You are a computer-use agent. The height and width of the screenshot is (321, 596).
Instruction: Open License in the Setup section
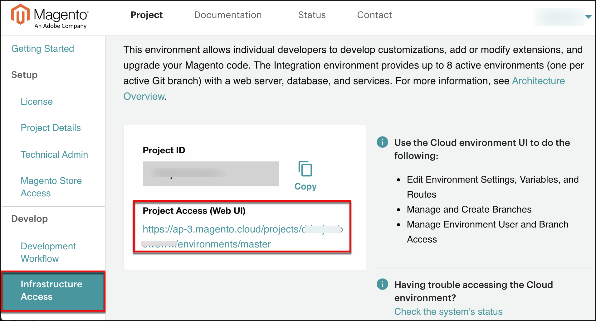point(37,102)
